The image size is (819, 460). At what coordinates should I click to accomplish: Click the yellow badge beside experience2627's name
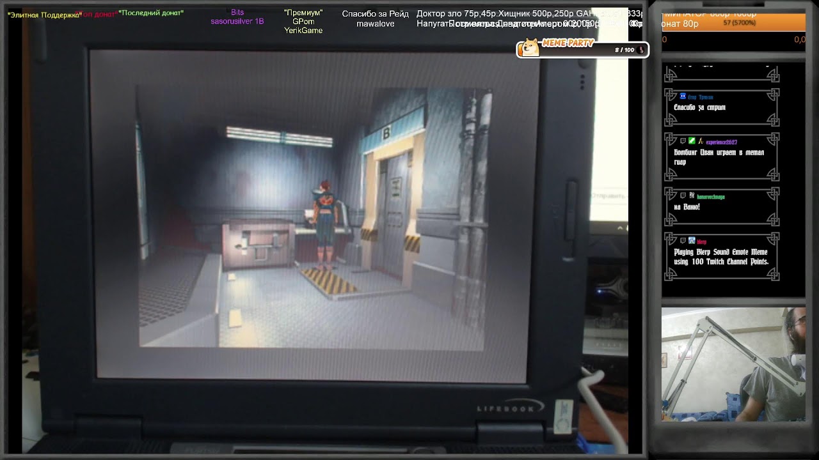click(x=700, y=141)
